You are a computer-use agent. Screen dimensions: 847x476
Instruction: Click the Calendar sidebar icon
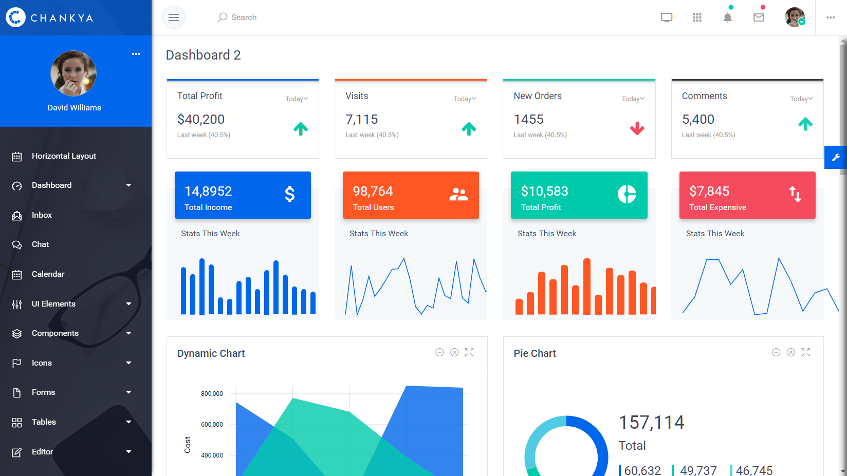pos(17,275)
